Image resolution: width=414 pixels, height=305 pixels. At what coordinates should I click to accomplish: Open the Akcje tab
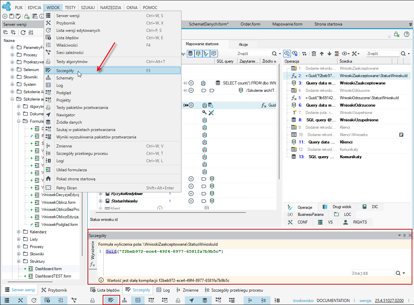click(244, 44)
